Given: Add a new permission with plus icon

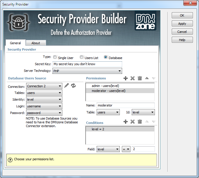Looking at the screenshot, I should point(126,78).
